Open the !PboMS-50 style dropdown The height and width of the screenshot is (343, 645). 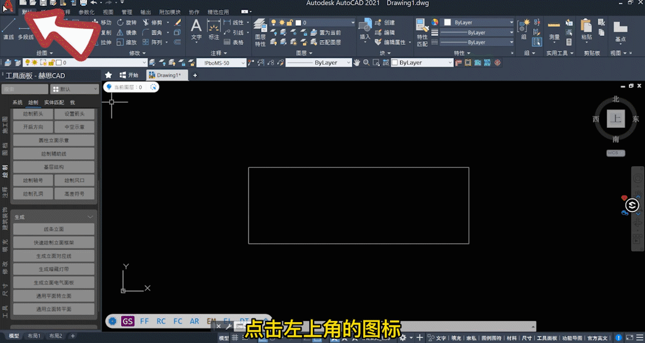coord(222,63)
